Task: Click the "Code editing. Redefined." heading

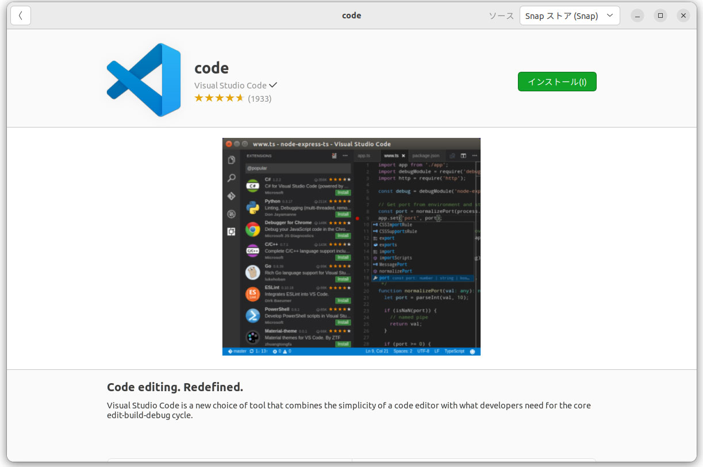Action: point(175,387)
